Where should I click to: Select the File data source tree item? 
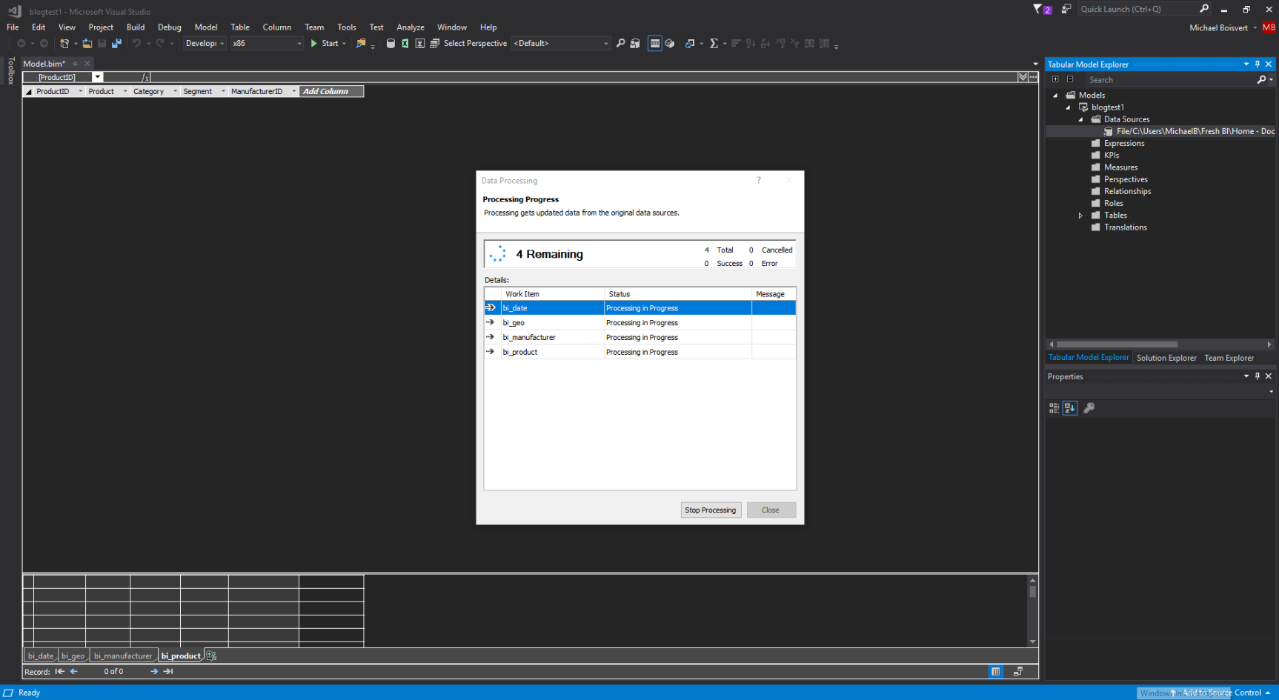tap(1195, 131)
